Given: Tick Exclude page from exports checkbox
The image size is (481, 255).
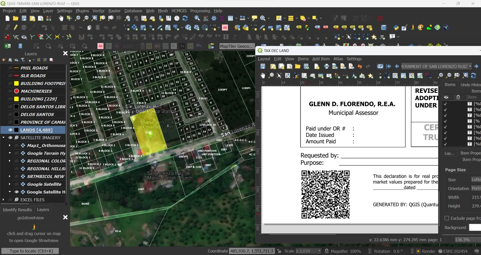Looking at the screenshot, I should (x=446, y=218).
